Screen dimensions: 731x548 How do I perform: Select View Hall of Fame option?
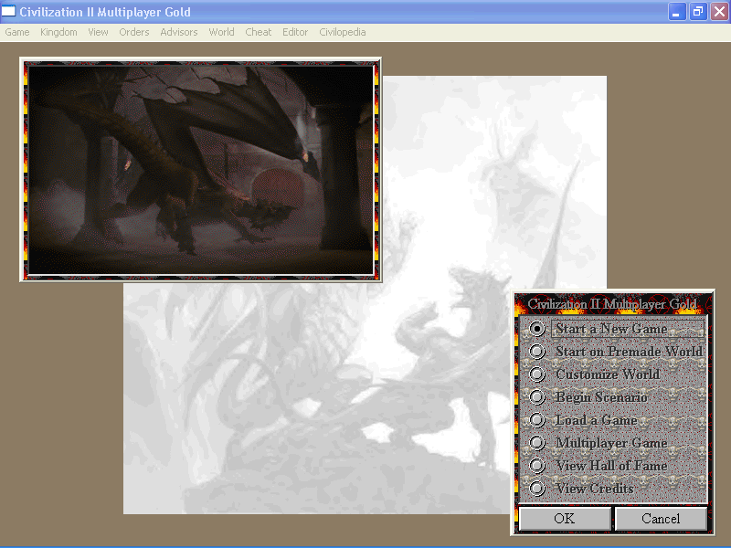[538, 466]
